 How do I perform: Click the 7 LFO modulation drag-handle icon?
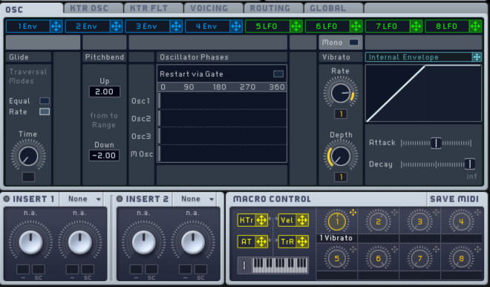(416, 26)
